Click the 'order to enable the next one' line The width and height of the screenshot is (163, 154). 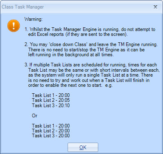click(70, 85)
